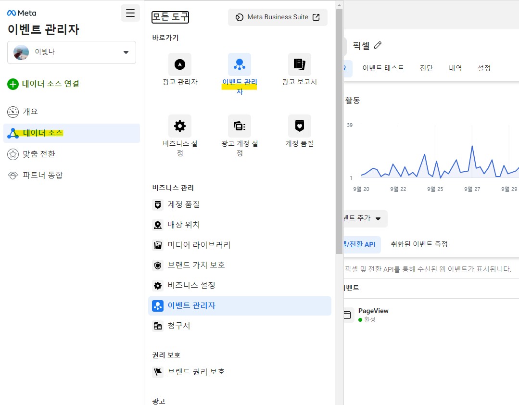Image resolution: width=519 pixels, height=405 pixels.
Task: Open the 이빛나 account selector dropdown
Action: [x=71, y=52]
